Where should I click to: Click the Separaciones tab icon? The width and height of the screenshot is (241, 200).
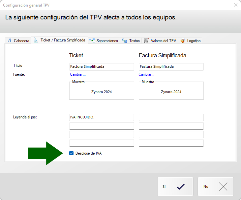pos(92,40)
